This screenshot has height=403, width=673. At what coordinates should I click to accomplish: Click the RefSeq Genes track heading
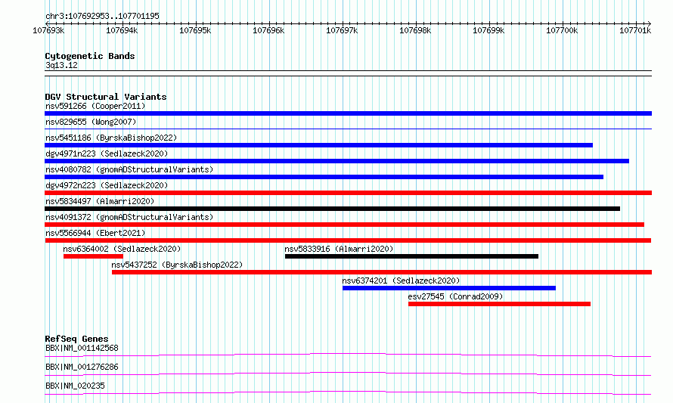[76, 339]
